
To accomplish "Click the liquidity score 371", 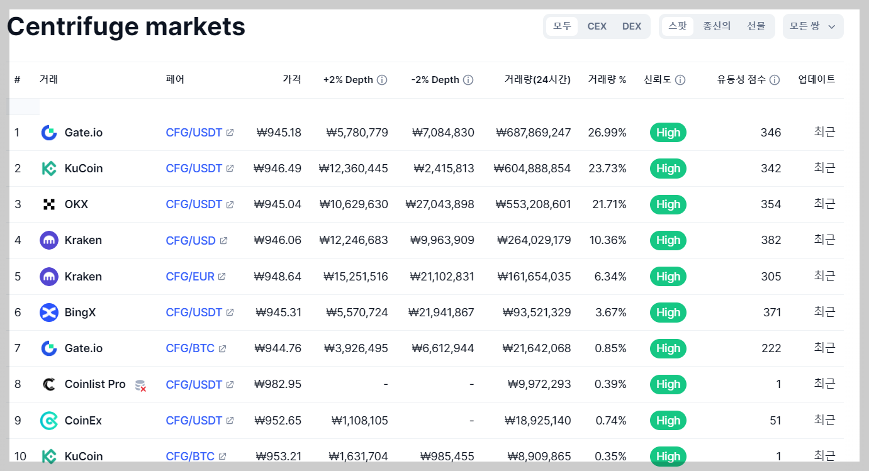I will click(771, 313).
